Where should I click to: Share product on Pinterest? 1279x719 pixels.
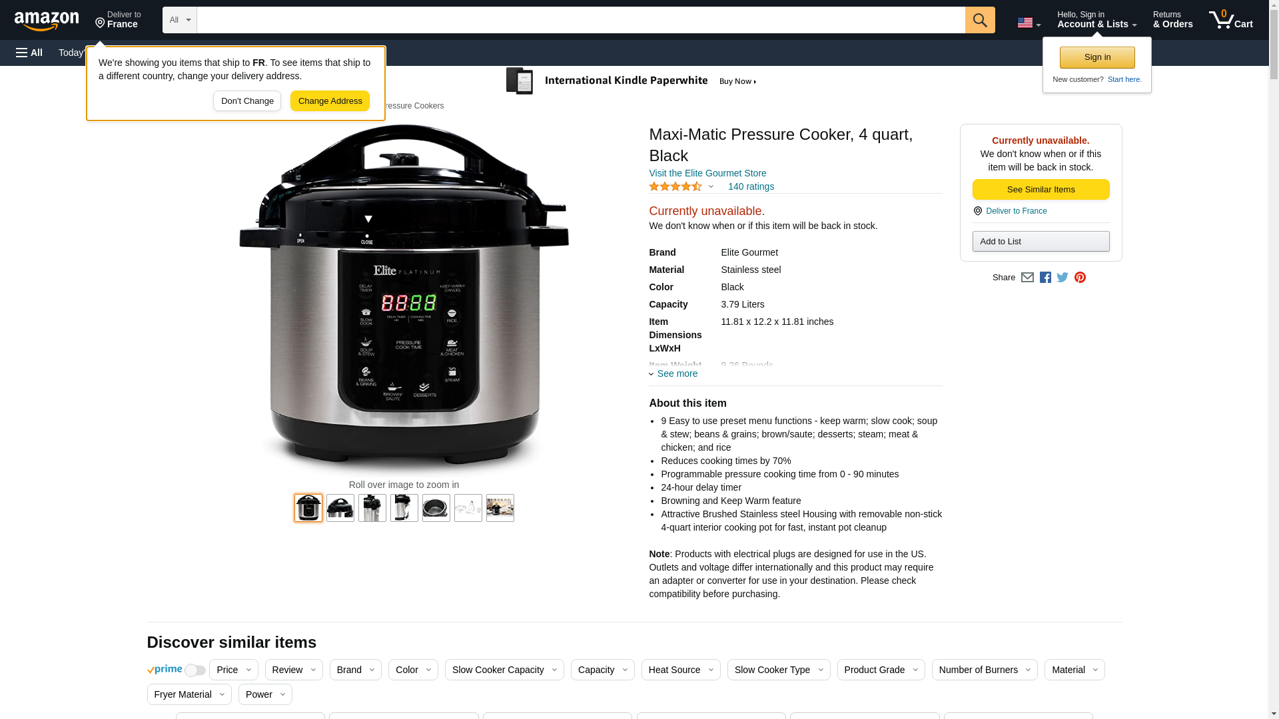coord(1080,278)
